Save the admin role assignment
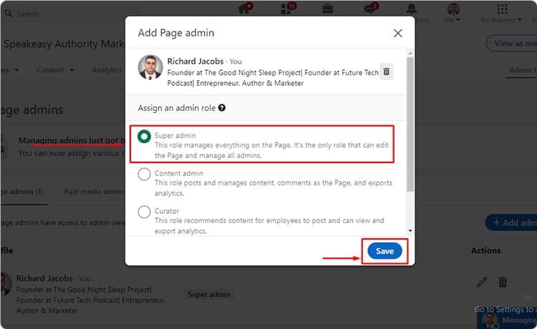This screenshot has height=329, width=537. (x=384, y=251)
